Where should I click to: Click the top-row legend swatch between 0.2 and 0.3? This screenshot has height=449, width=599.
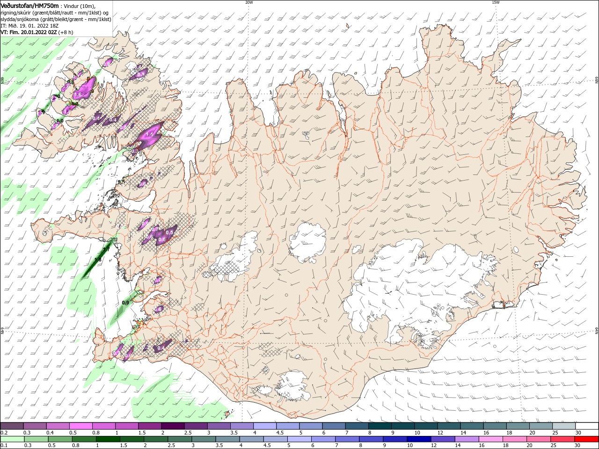[12, 426]
